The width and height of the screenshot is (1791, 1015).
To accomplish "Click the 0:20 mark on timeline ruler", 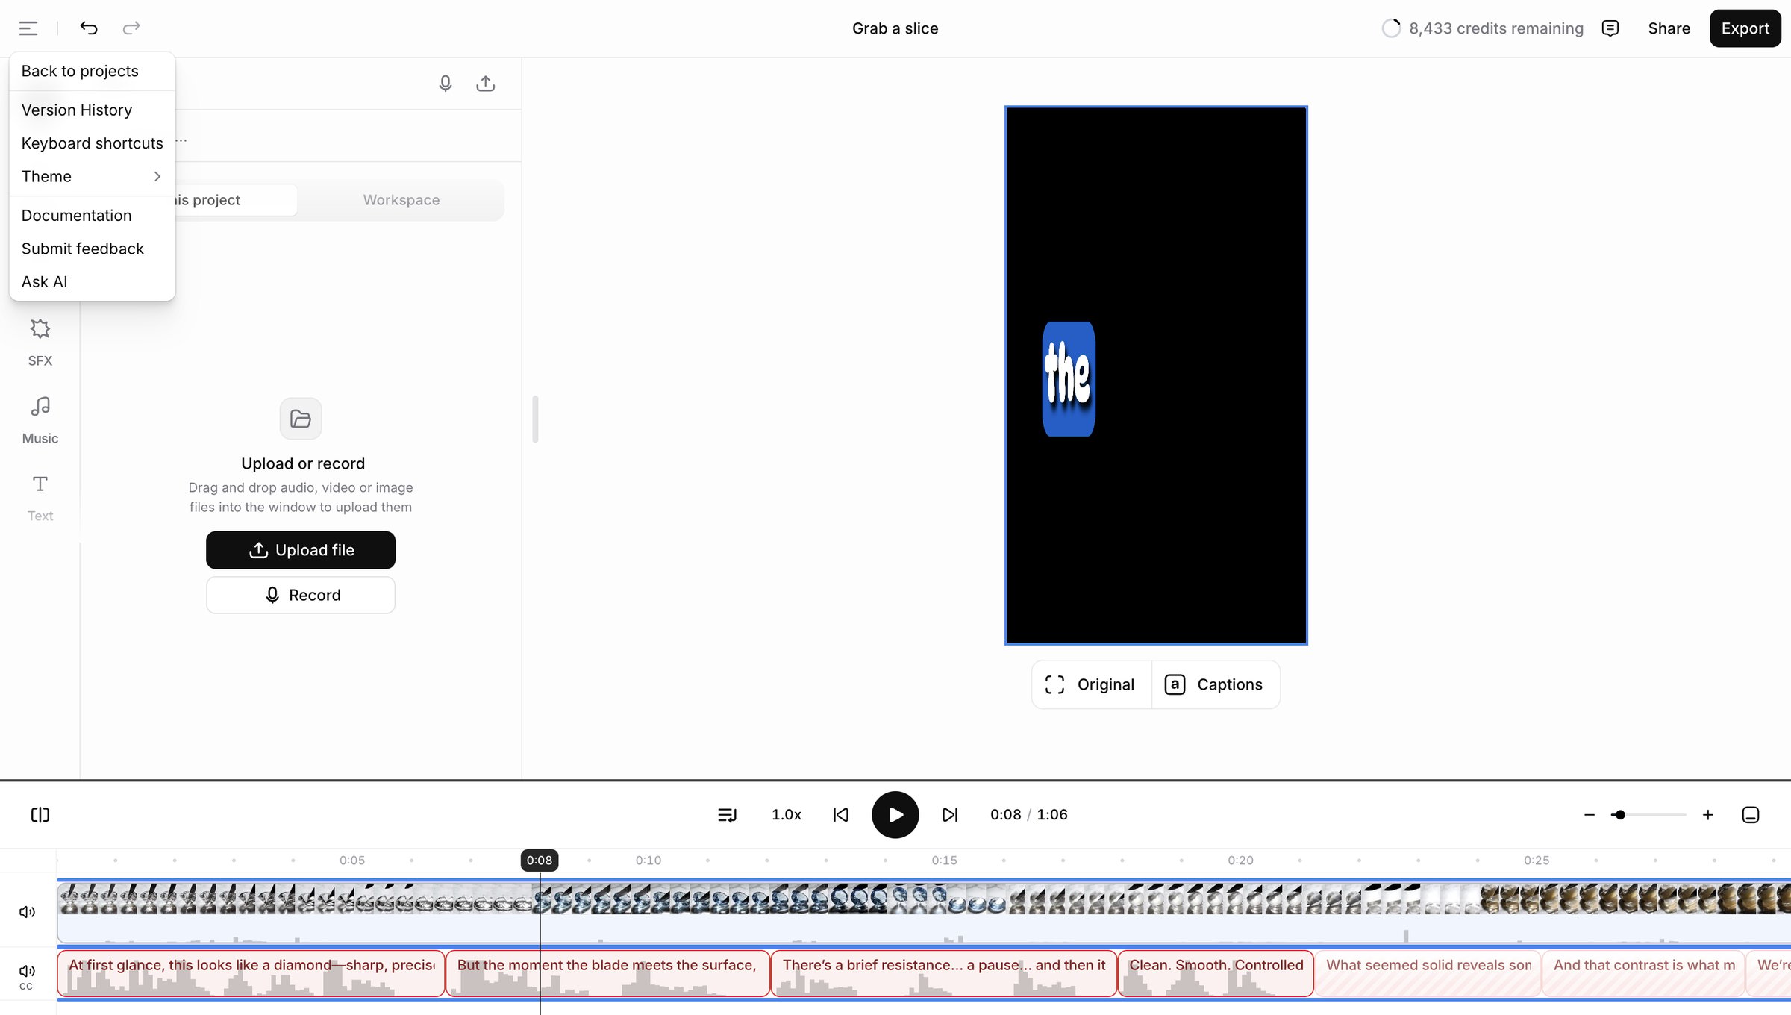I will [1240, 860].
